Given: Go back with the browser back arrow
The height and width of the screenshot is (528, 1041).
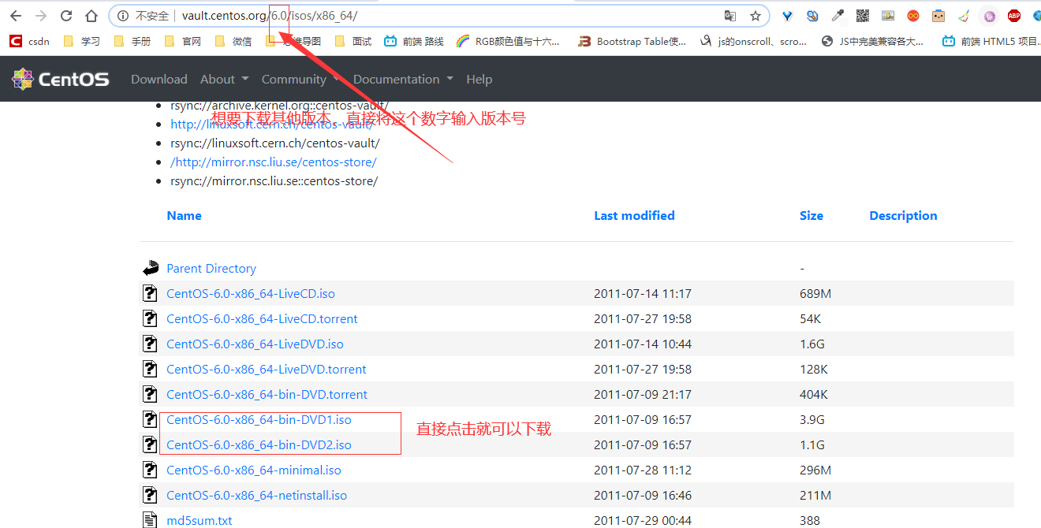Looking at the screenshot, I should [16, 16].
